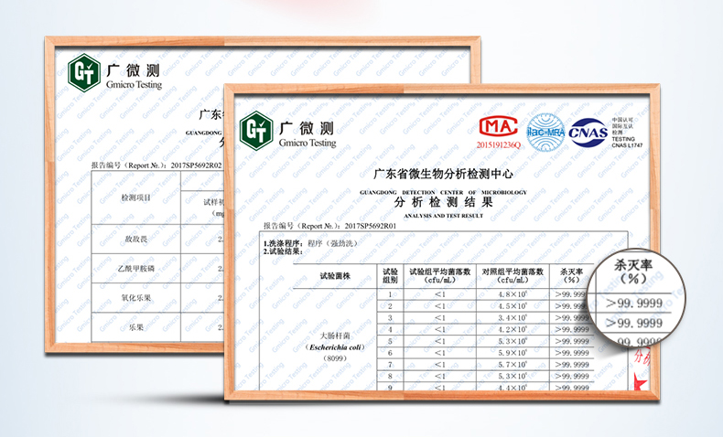Click the blue ilac-MRA globe logo
This screenshot has height=437, width=723.
(x=546, y=131)
